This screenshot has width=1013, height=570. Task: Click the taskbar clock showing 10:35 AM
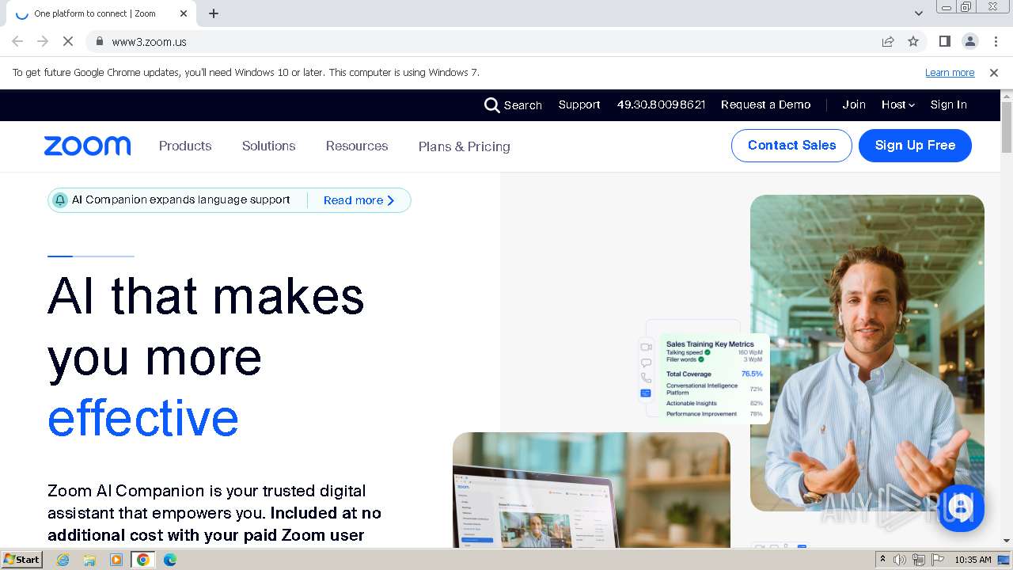(x=973, y=560)
